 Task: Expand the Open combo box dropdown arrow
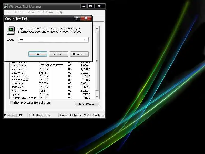click(86, 40)
